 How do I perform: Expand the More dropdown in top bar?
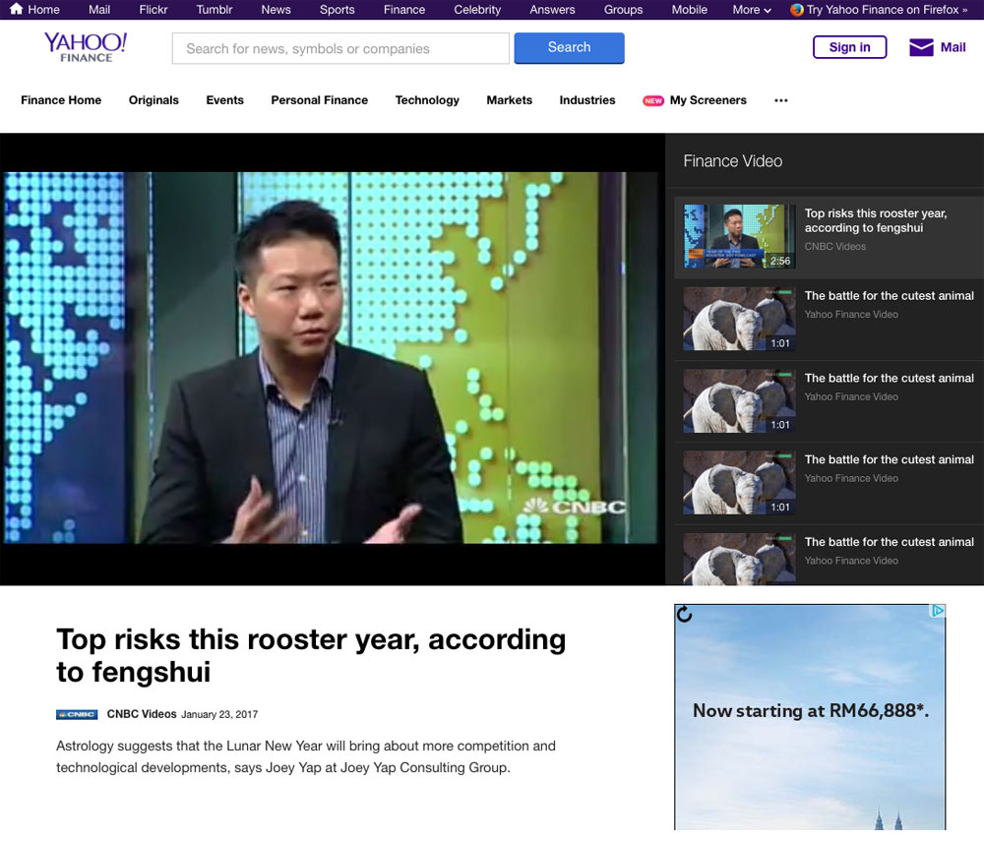752,10
